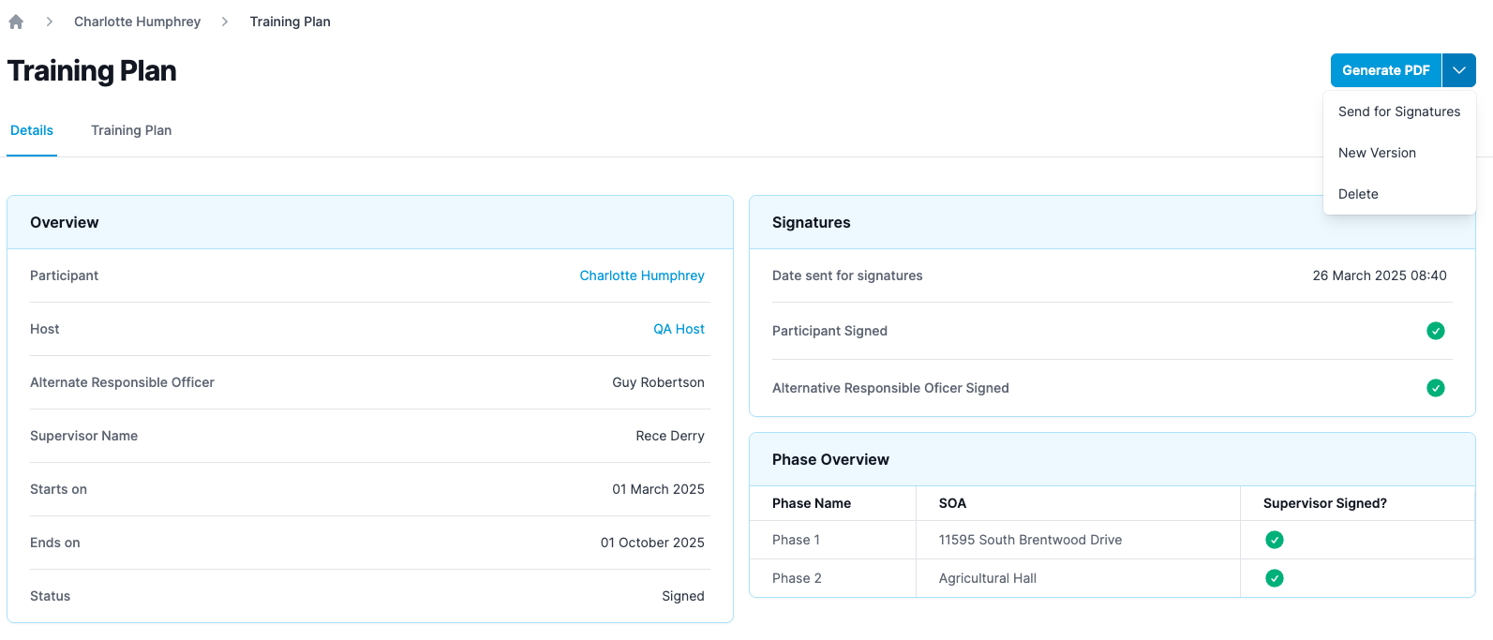
Task: Click Phase 2 supervisor signed checkmark
Action: pyautogui.click(x=1274, y=578)
